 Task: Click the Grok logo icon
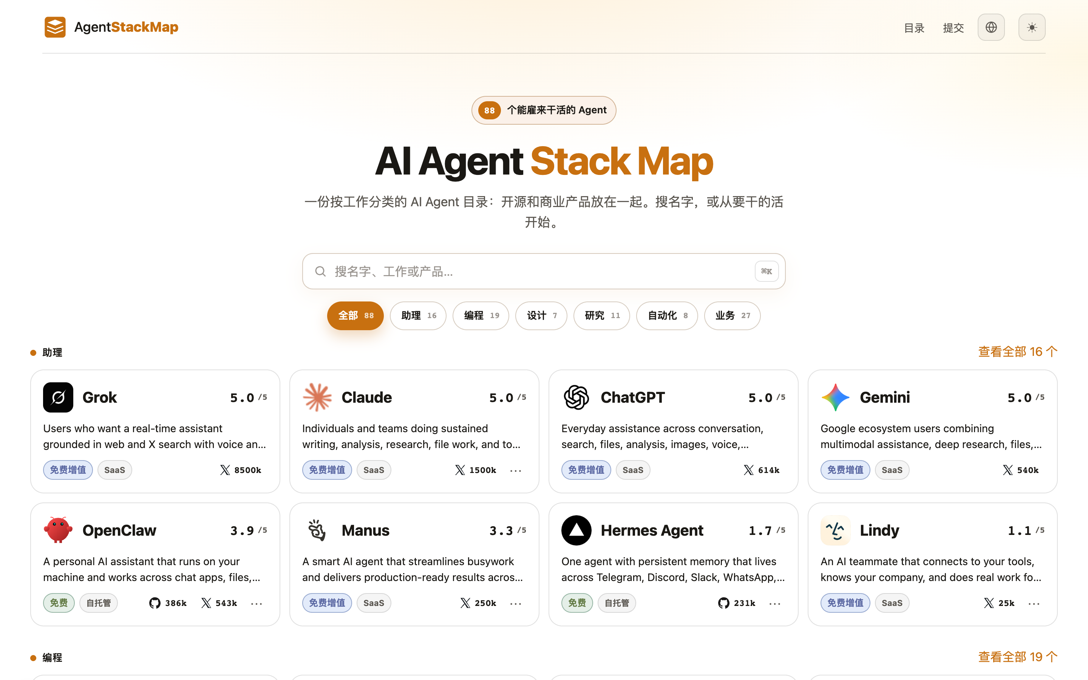[x=58, y=397]
